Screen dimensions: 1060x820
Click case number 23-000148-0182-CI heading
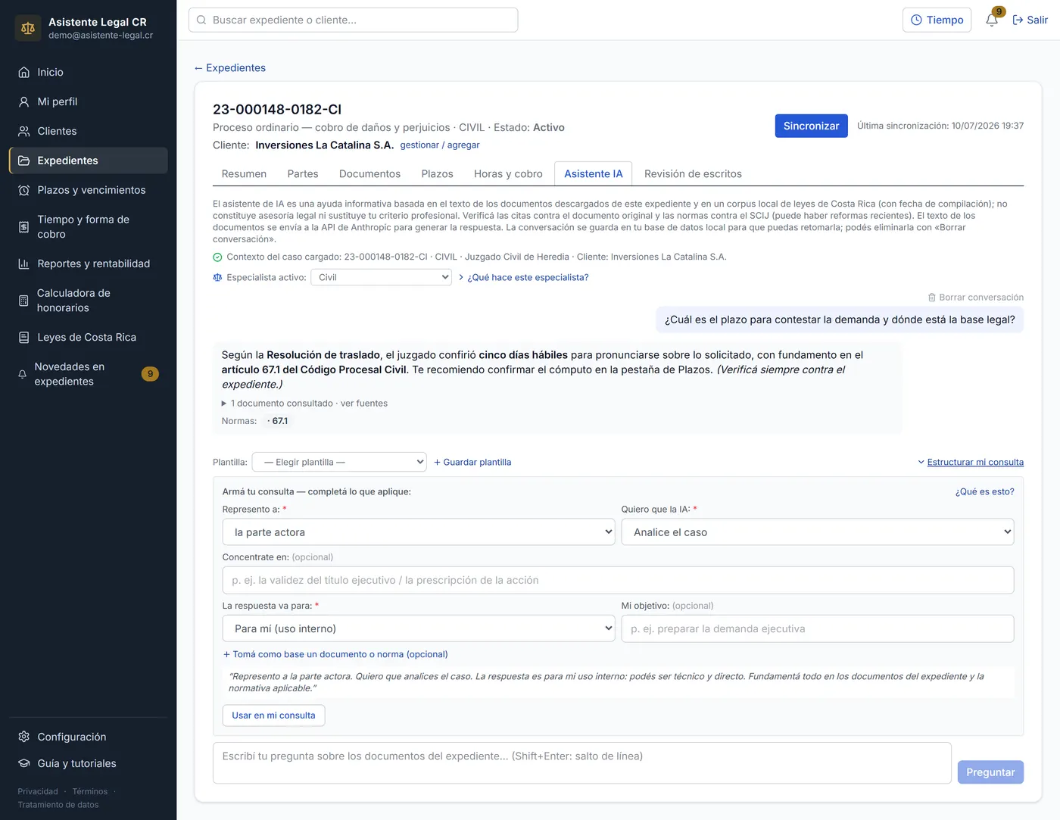[277, 110]
